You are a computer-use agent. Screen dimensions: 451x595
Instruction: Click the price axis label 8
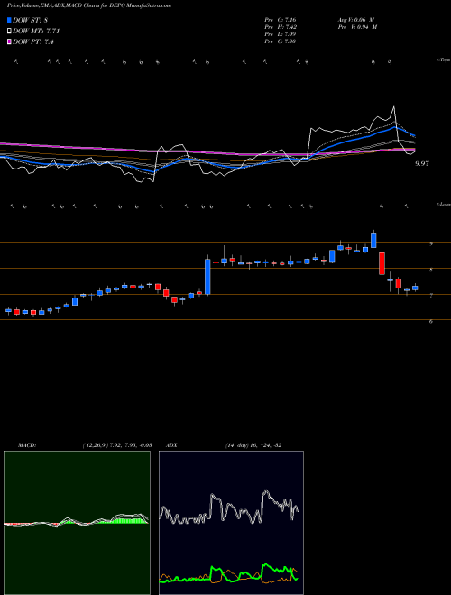pyautogui.click(x=431, y=270)
